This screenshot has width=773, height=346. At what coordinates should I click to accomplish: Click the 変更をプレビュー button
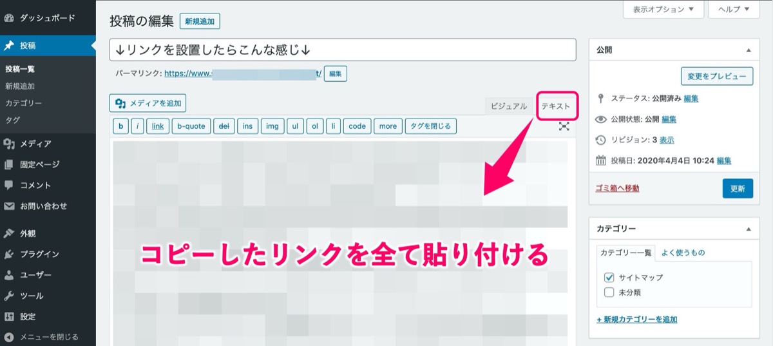click(x=717, y=75)
